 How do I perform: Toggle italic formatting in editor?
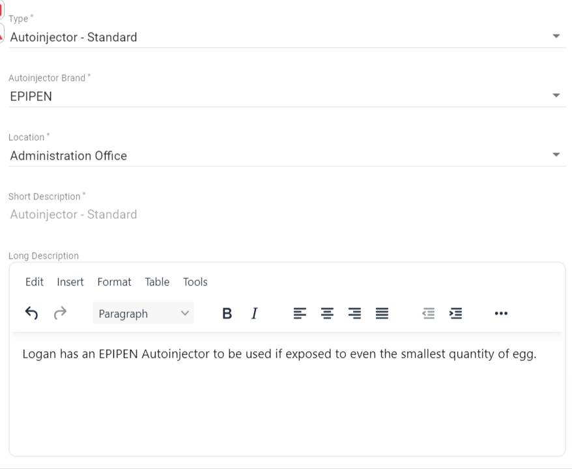254,313
